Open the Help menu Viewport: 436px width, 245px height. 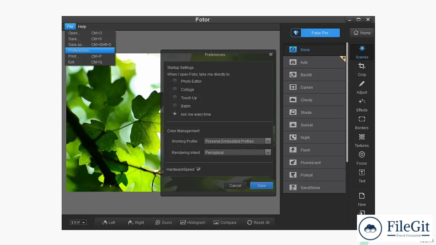[x=82, y=27]
